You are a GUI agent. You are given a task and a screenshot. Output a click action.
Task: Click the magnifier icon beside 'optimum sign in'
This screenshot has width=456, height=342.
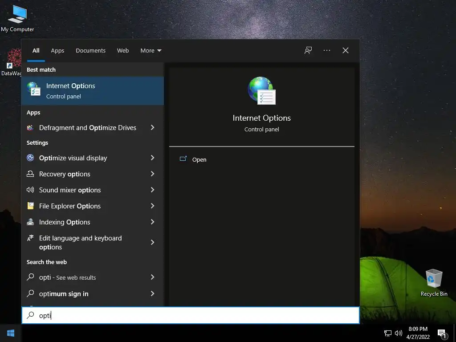pyautogui.click(x=30, y=293)
